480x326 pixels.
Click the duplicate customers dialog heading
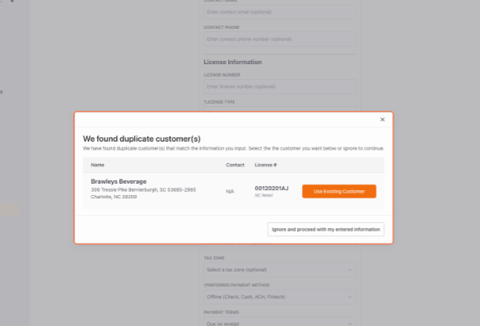tap(142, 138)
